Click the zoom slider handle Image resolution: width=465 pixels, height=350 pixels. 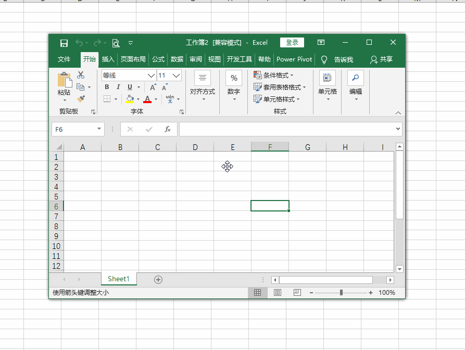[341, 293]
